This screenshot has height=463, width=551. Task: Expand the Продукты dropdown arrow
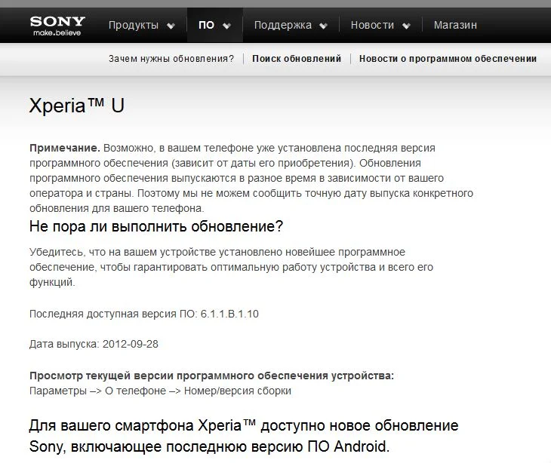[171, 26]
